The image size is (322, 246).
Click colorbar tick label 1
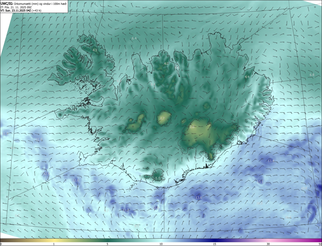pos(54,244)
